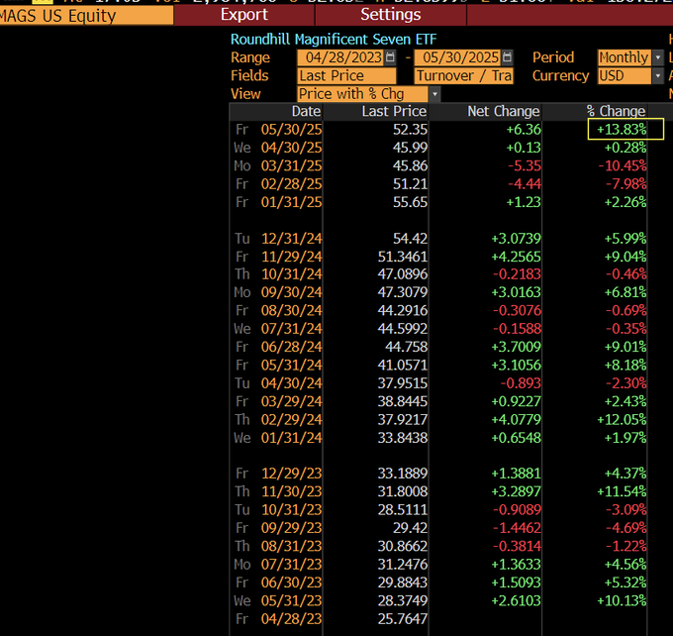Viewport: 673px width, 636px height.
Task: Click the 29.42 last price value
Action: [x=410, y=528]
